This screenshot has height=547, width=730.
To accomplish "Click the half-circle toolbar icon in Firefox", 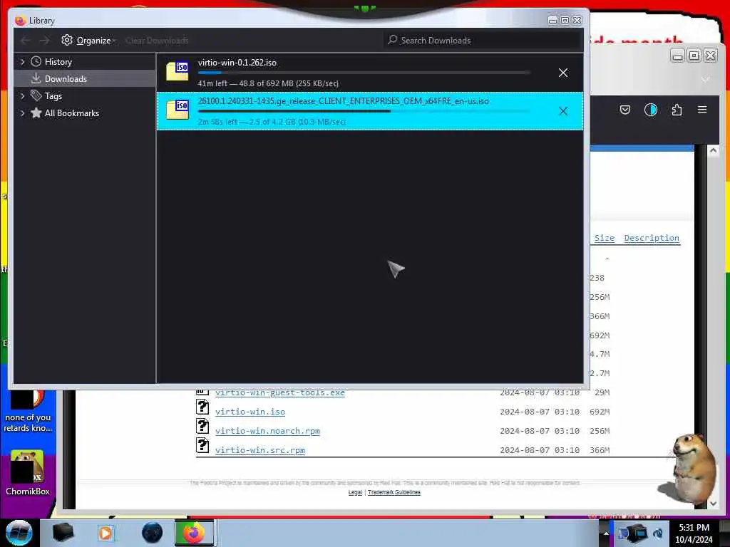I will [x=650, y=110].
